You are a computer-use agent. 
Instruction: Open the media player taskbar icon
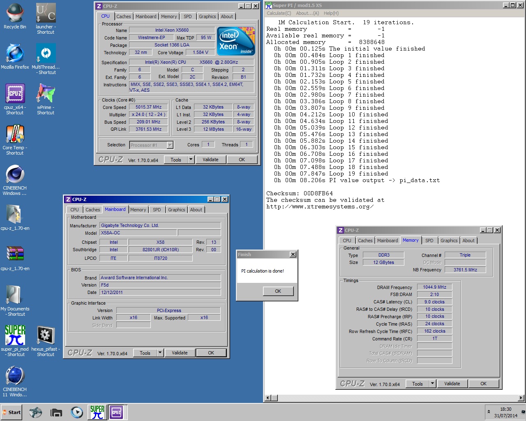pyautogui.click(x=76, y=412)
